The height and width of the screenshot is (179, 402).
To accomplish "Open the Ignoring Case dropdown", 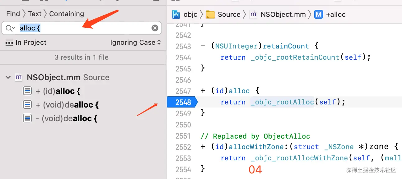I will (x=136, y=43).
